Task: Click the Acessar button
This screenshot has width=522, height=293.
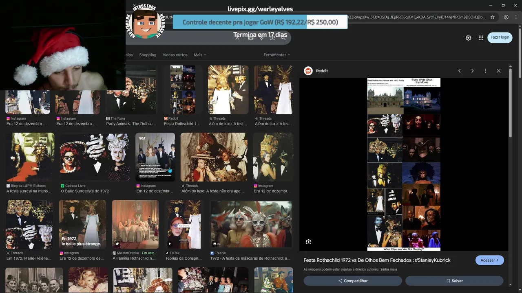Action: click(x=490, y=260)
